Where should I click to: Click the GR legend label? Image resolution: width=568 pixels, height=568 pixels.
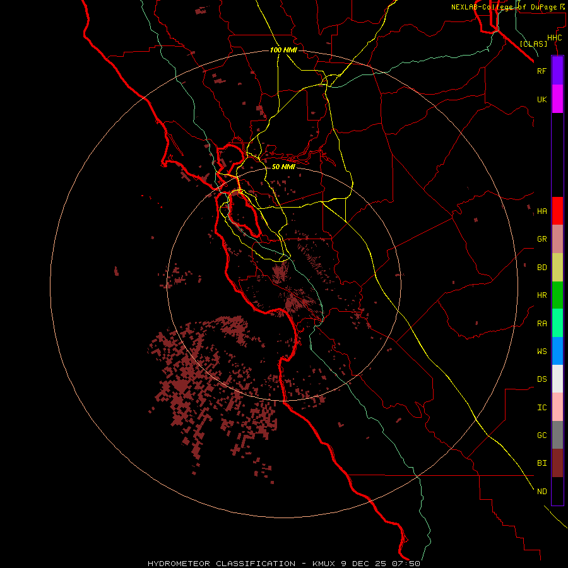click(x=541, y=239)
